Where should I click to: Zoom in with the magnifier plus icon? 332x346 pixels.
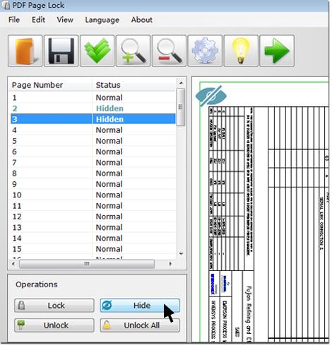pos(133,51)
